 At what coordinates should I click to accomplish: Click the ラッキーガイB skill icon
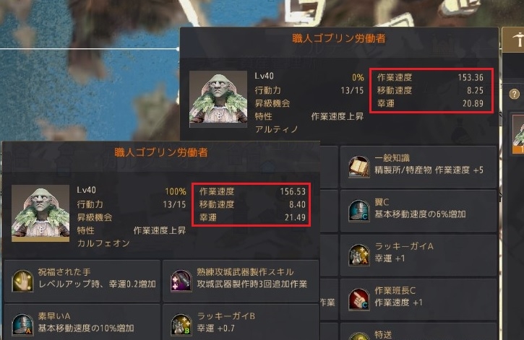(181, 324)
